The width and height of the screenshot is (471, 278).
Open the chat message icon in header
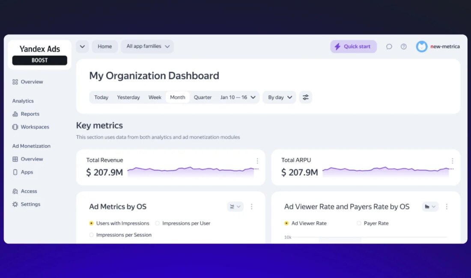click(389, 47)
